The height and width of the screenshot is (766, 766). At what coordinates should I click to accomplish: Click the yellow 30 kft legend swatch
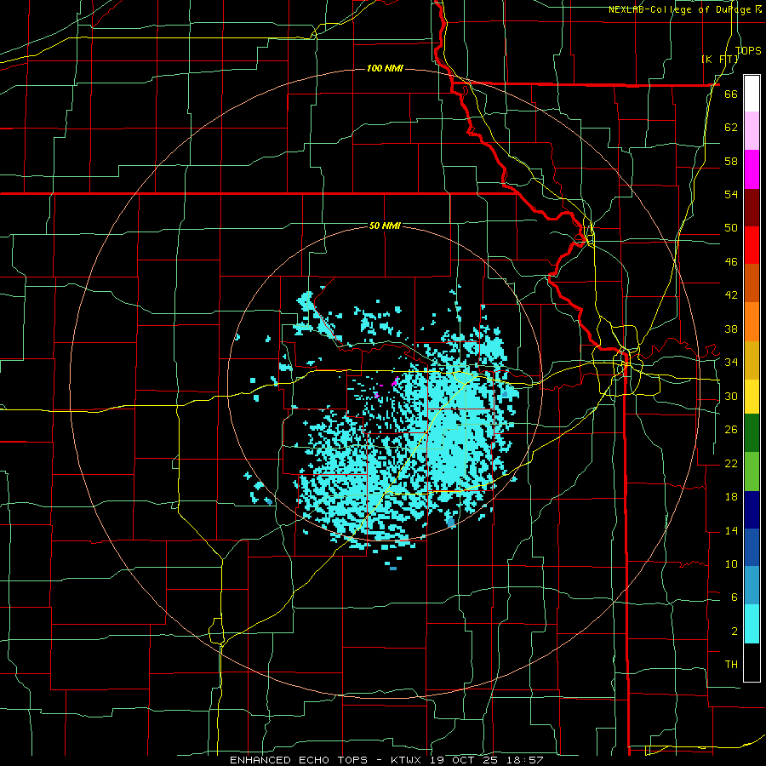coord(752,397)
